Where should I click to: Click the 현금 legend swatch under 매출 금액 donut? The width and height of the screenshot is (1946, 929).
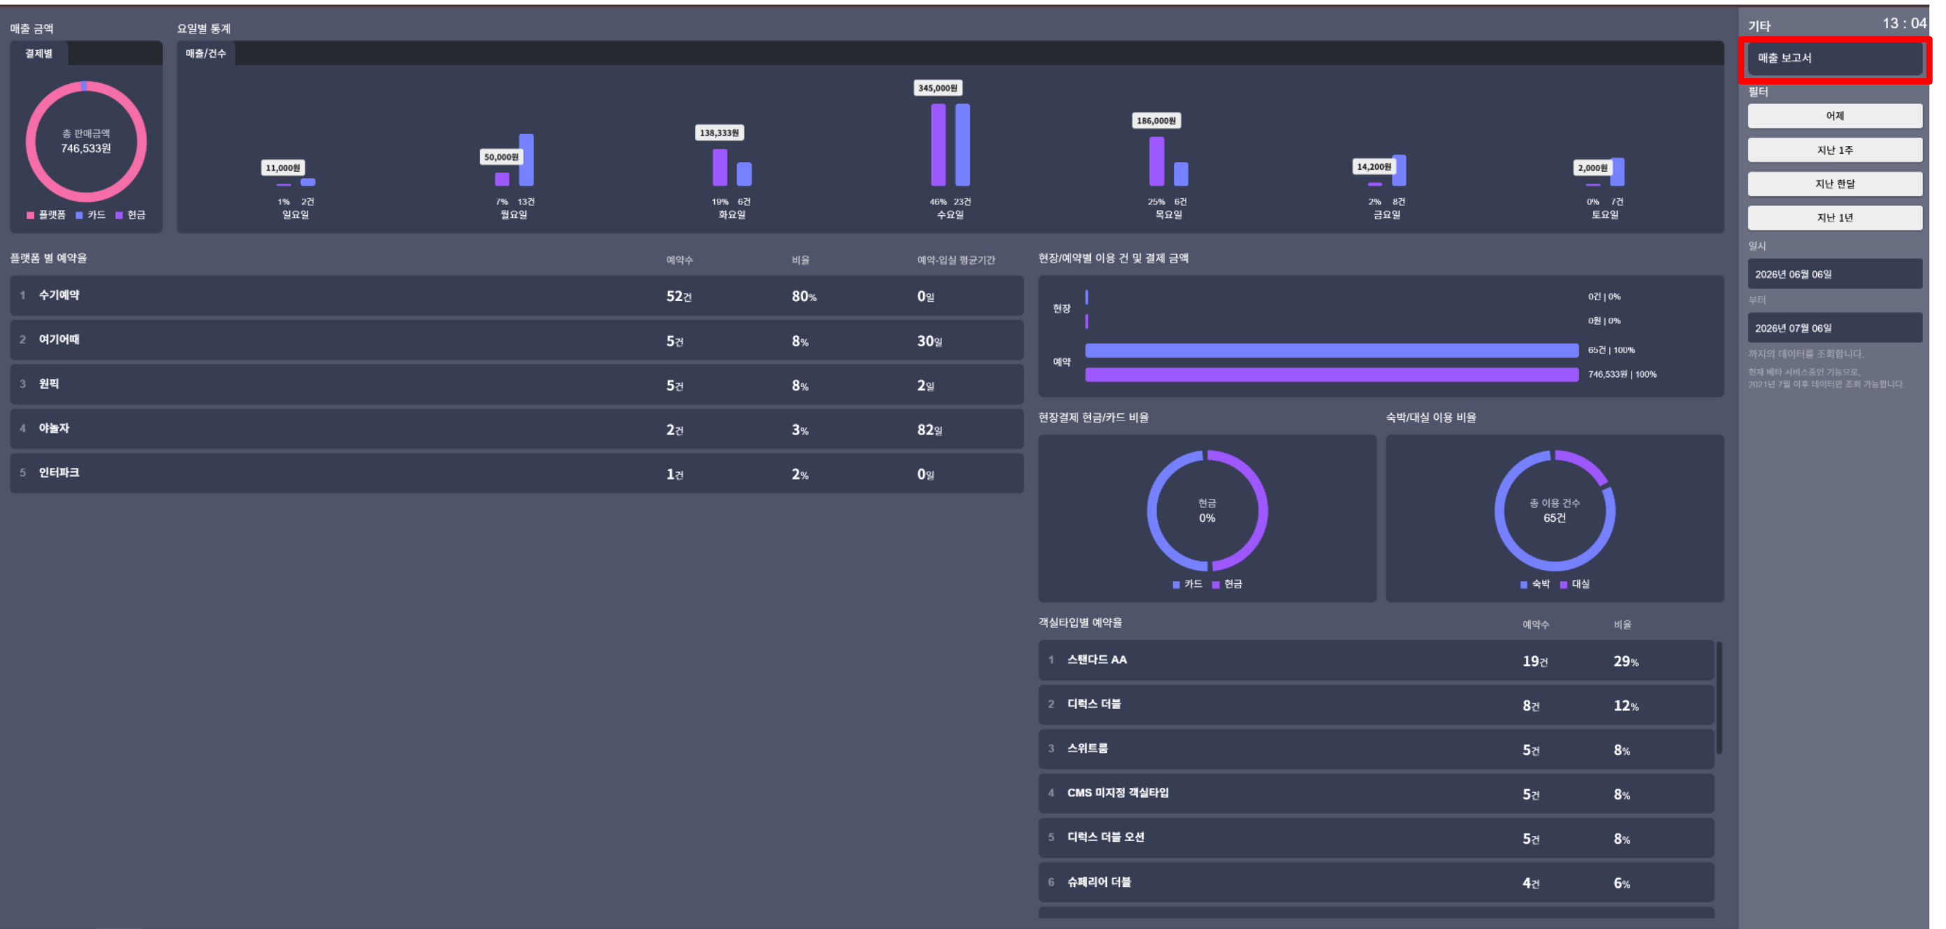(119, 215)
